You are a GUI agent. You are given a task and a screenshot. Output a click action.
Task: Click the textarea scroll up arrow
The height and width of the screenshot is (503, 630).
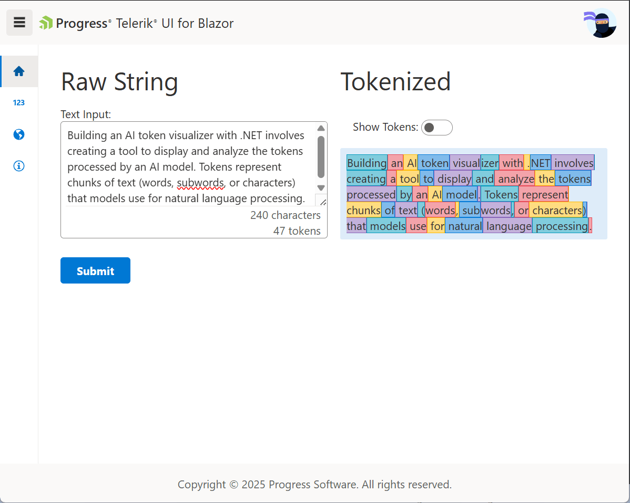pyautogui.click(x=321, y=129)
